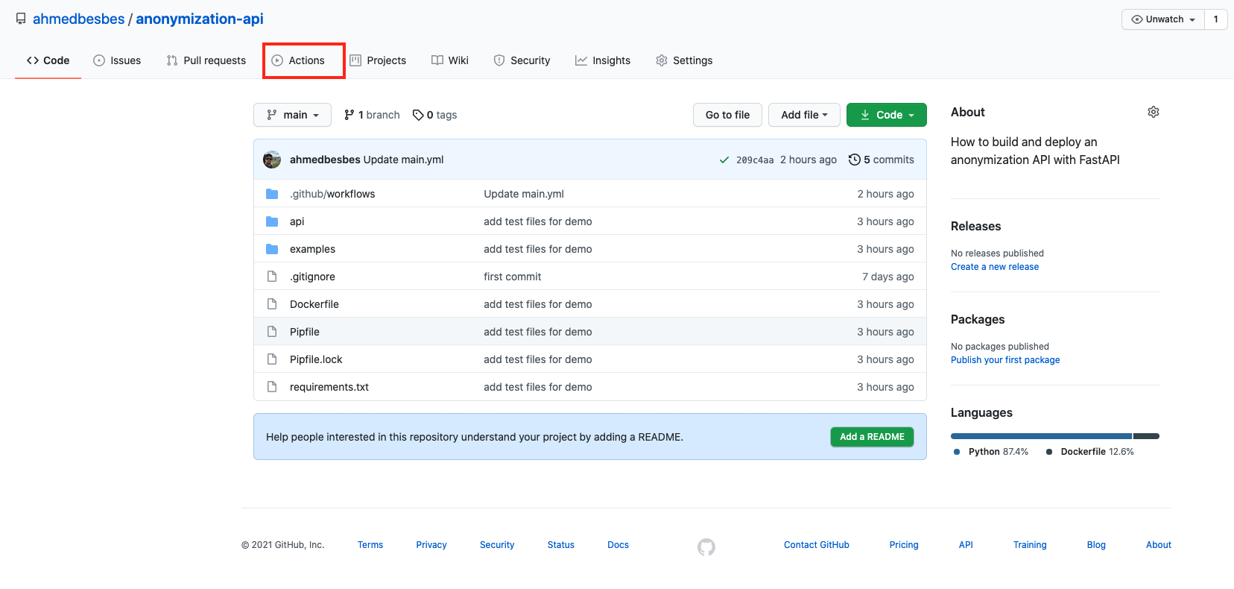Open the Actions tab
Image resolution: width=1234 pixels, height=589 pixels.
298,60
